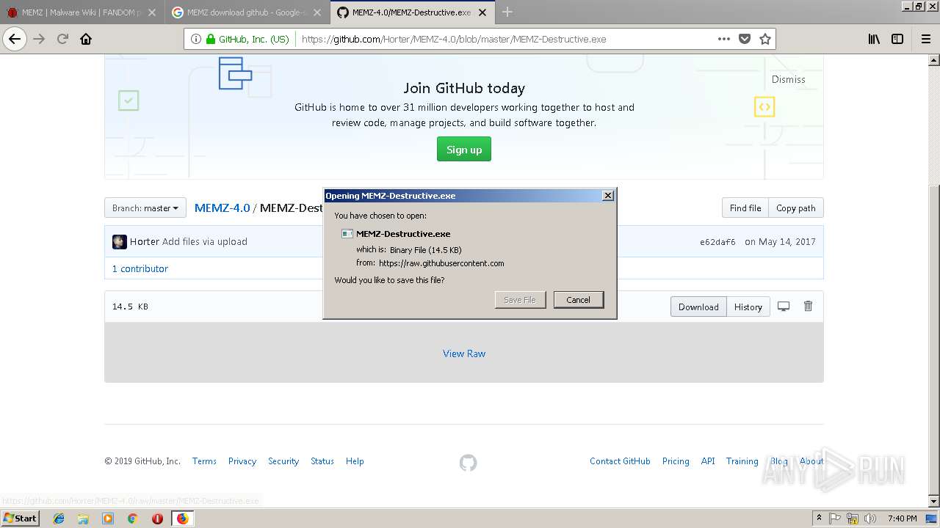Screen dimensions: 940x528
Task: Click the Forward navigation arrow
Action: coord(39,39)
